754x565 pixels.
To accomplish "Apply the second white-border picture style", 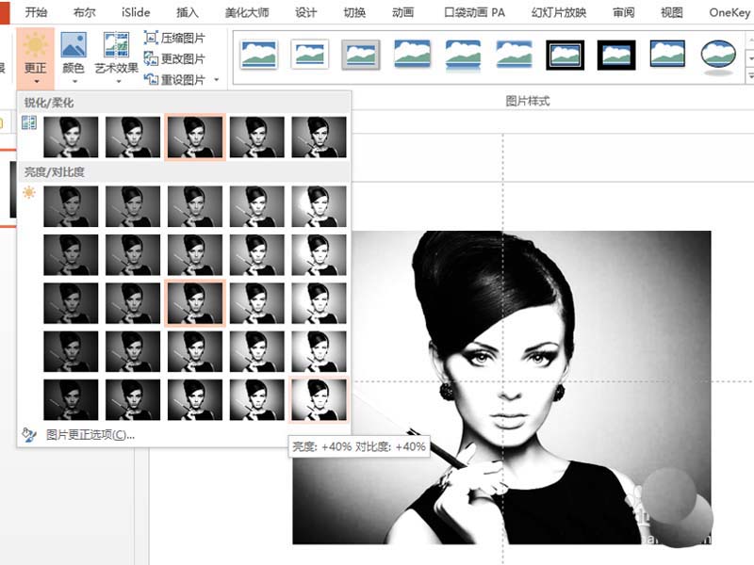I will [310, 55].
